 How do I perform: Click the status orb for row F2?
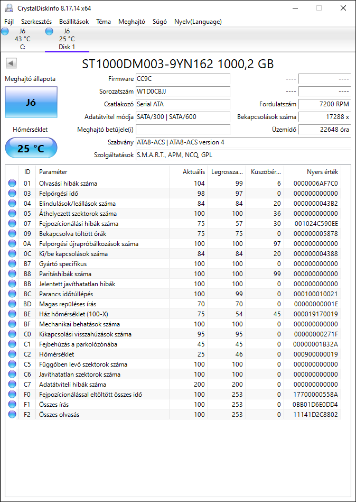12,415
